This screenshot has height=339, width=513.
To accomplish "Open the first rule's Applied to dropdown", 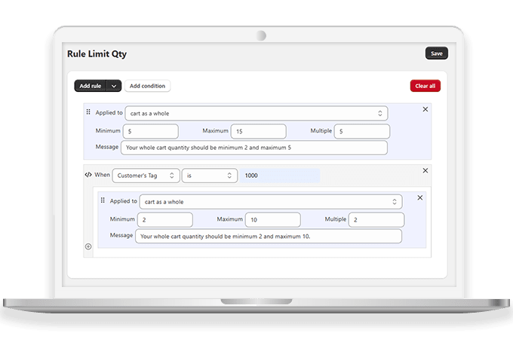I will coord(256,113).
